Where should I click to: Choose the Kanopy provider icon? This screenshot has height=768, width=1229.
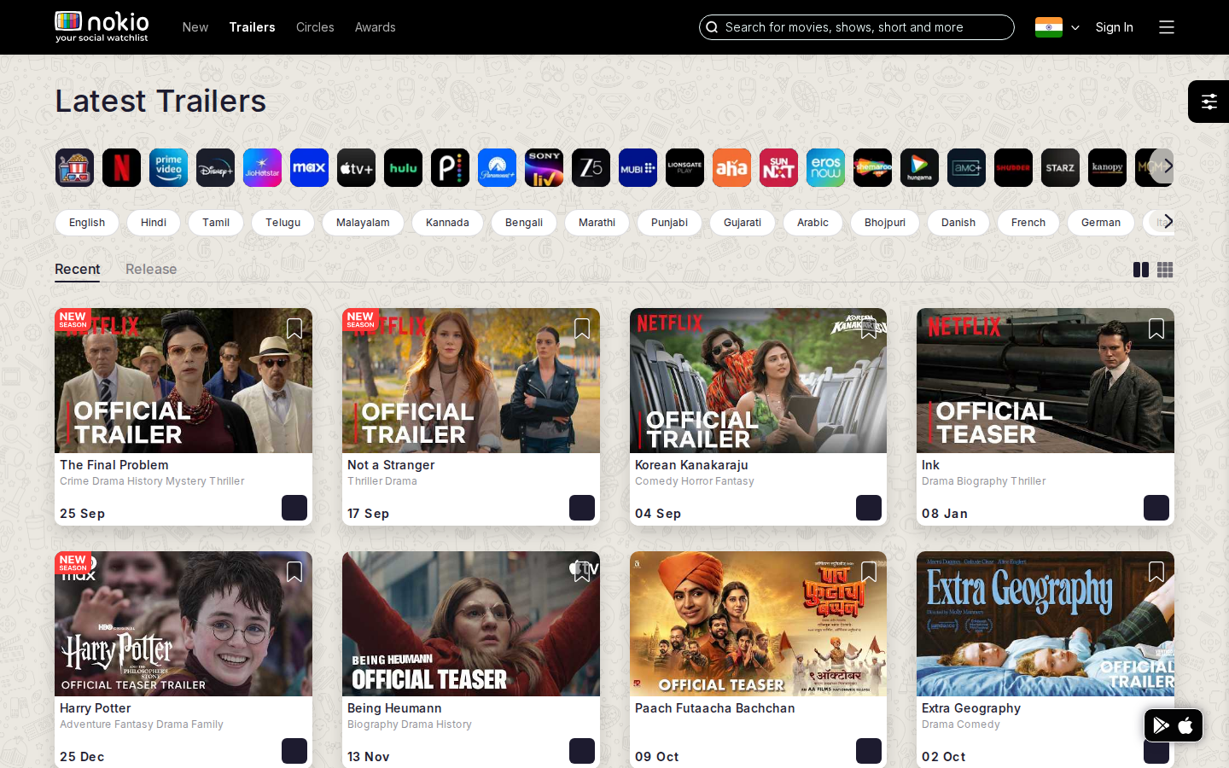(1107, 168)
